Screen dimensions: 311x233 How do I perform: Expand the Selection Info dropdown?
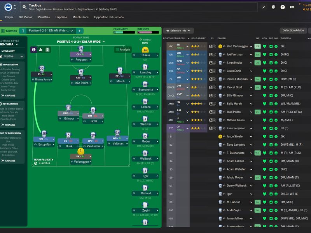click(179, 31)
